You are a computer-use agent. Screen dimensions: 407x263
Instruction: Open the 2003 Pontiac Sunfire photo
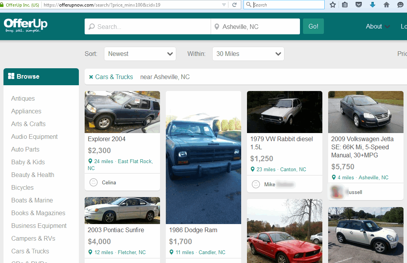122,211
